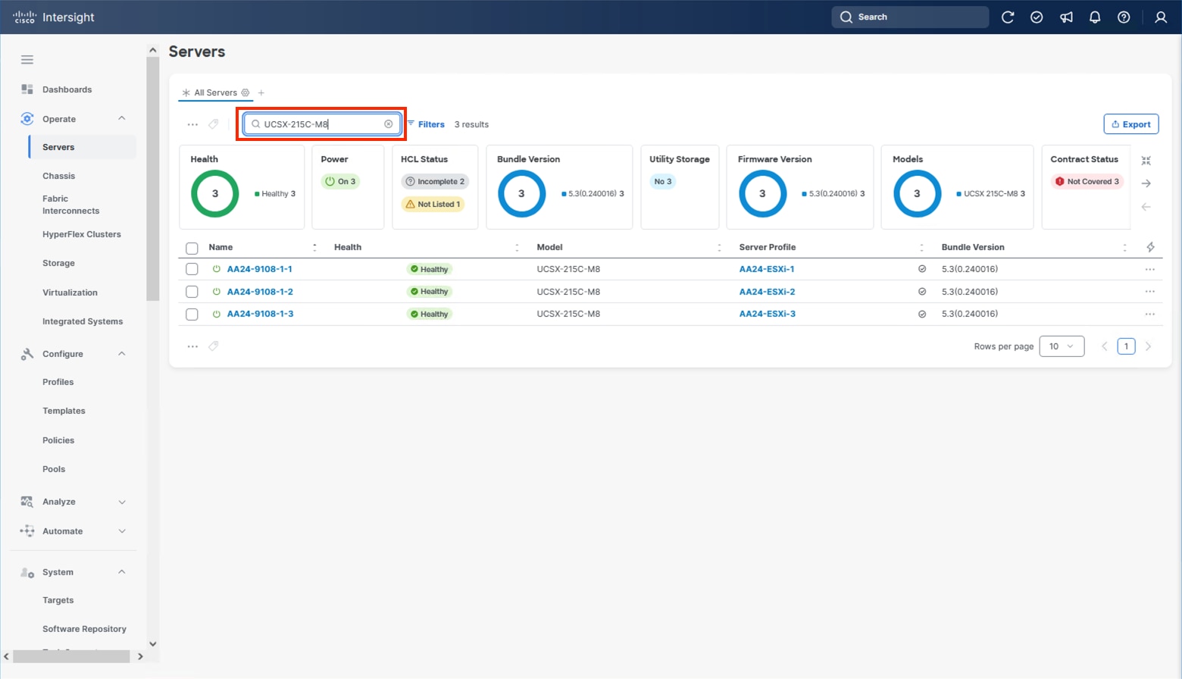Open the notifications bell icon
This screenshot has height=679, width=1182.
pyautogui.click(x=1095, y=17)
